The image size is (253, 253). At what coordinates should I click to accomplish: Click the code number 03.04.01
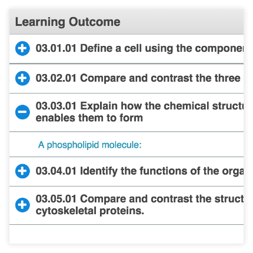(56, 171)
